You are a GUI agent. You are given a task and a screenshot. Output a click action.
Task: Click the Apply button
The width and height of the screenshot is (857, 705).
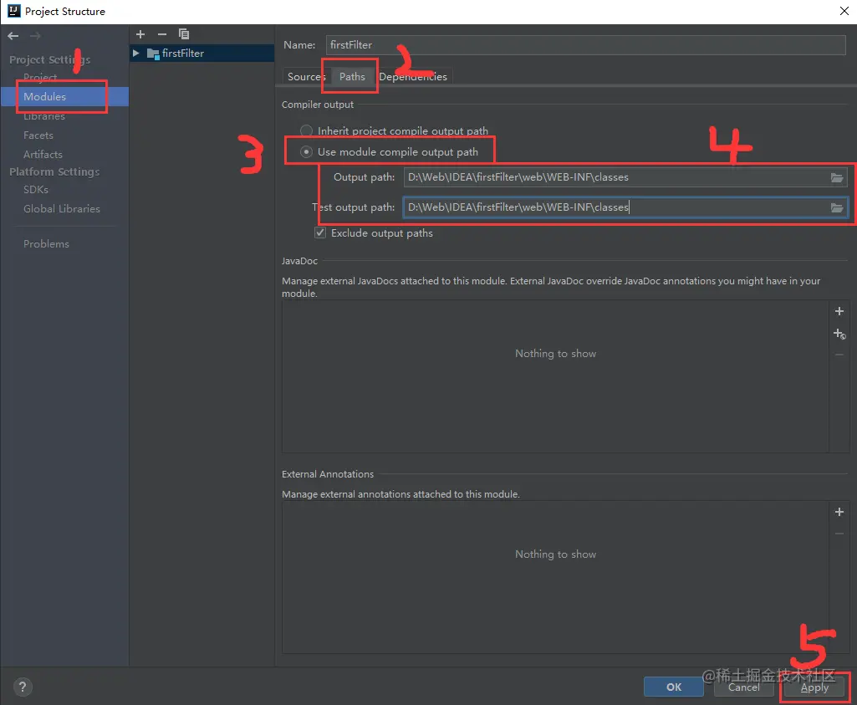(x=814, y=687)
